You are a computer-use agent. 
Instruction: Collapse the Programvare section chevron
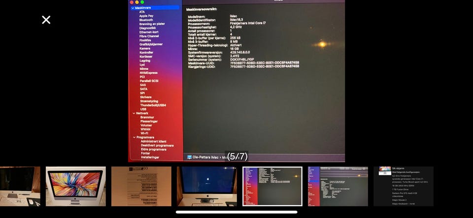134,137
